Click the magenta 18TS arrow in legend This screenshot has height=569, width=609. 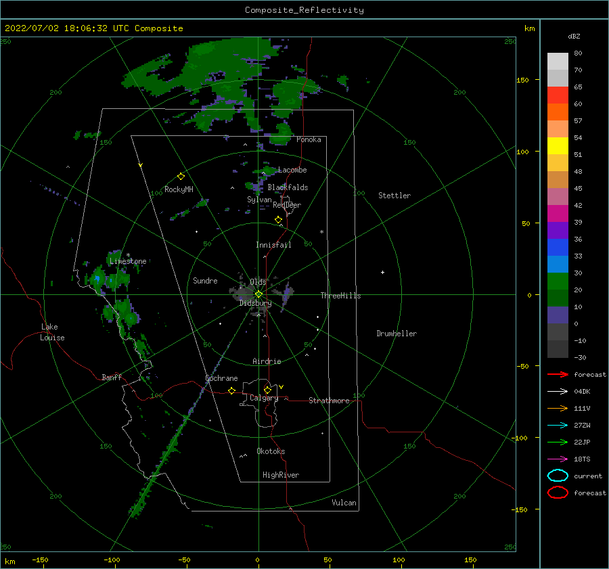[x=558, y=459]
